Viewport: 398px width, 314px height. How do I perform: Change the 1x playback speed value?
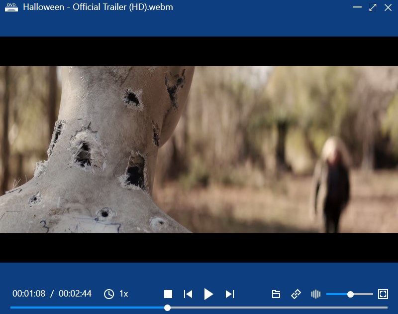[x=123, y=294]
